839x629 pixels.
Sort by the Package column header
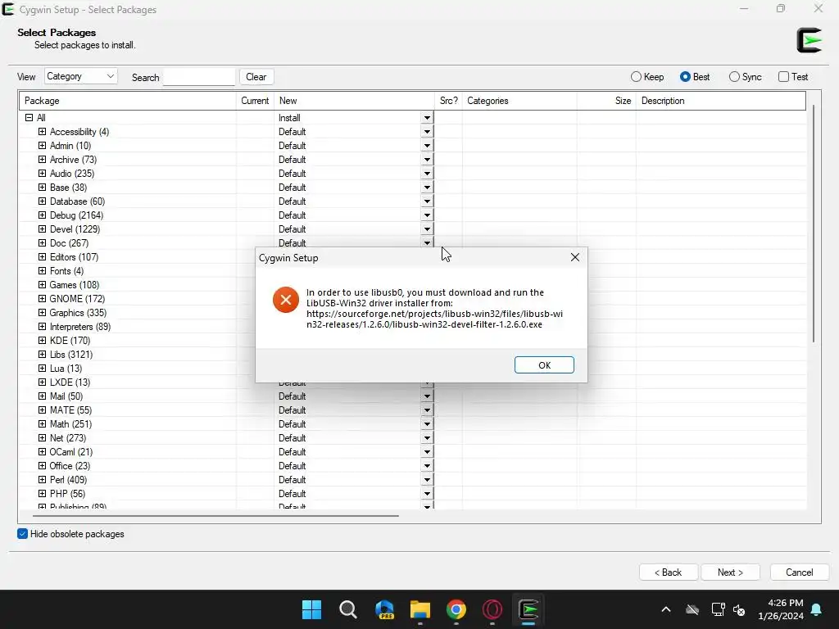pos(128,101)
